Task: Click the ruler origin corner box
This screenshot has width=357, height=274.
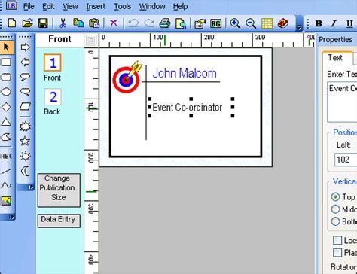Action: pyautogui.click(x=91, y=40)
